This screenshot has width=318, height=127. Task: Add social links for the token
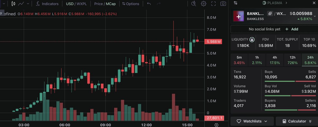291,29
